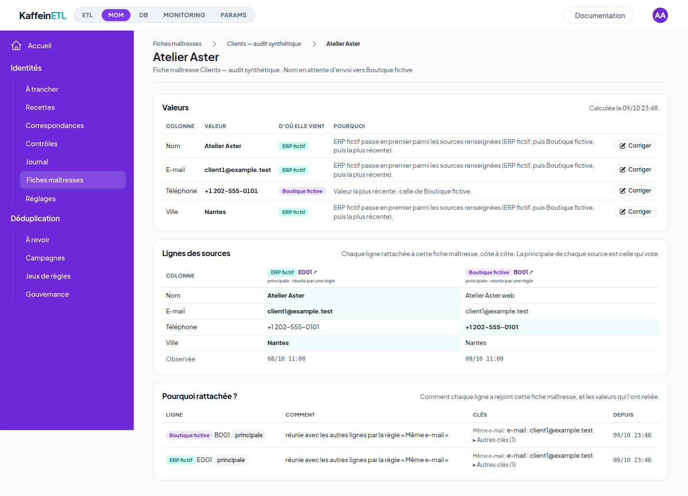Screen dimensions: 688x496
Task: Click the 09/10 11:00 observation timestamp
Action: point(484,359)
